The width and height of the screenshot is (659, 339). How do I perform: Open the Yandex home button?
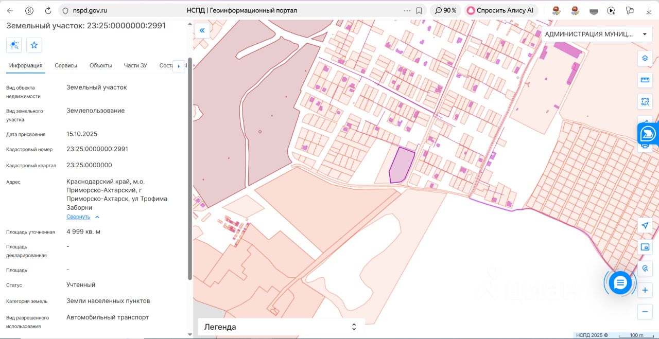tap(29, 10)
